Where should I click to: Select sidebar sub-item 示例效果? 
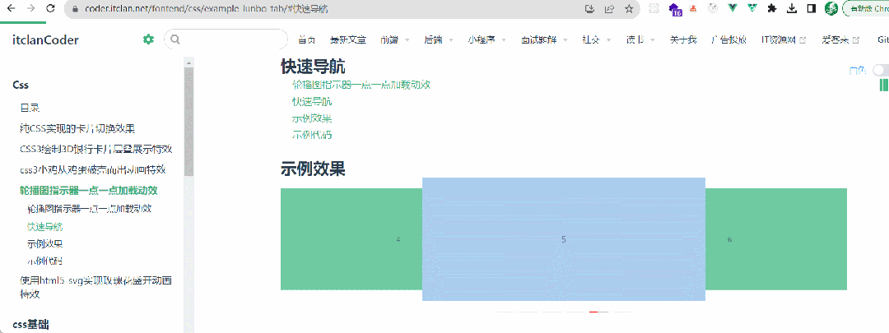[44, 244]
